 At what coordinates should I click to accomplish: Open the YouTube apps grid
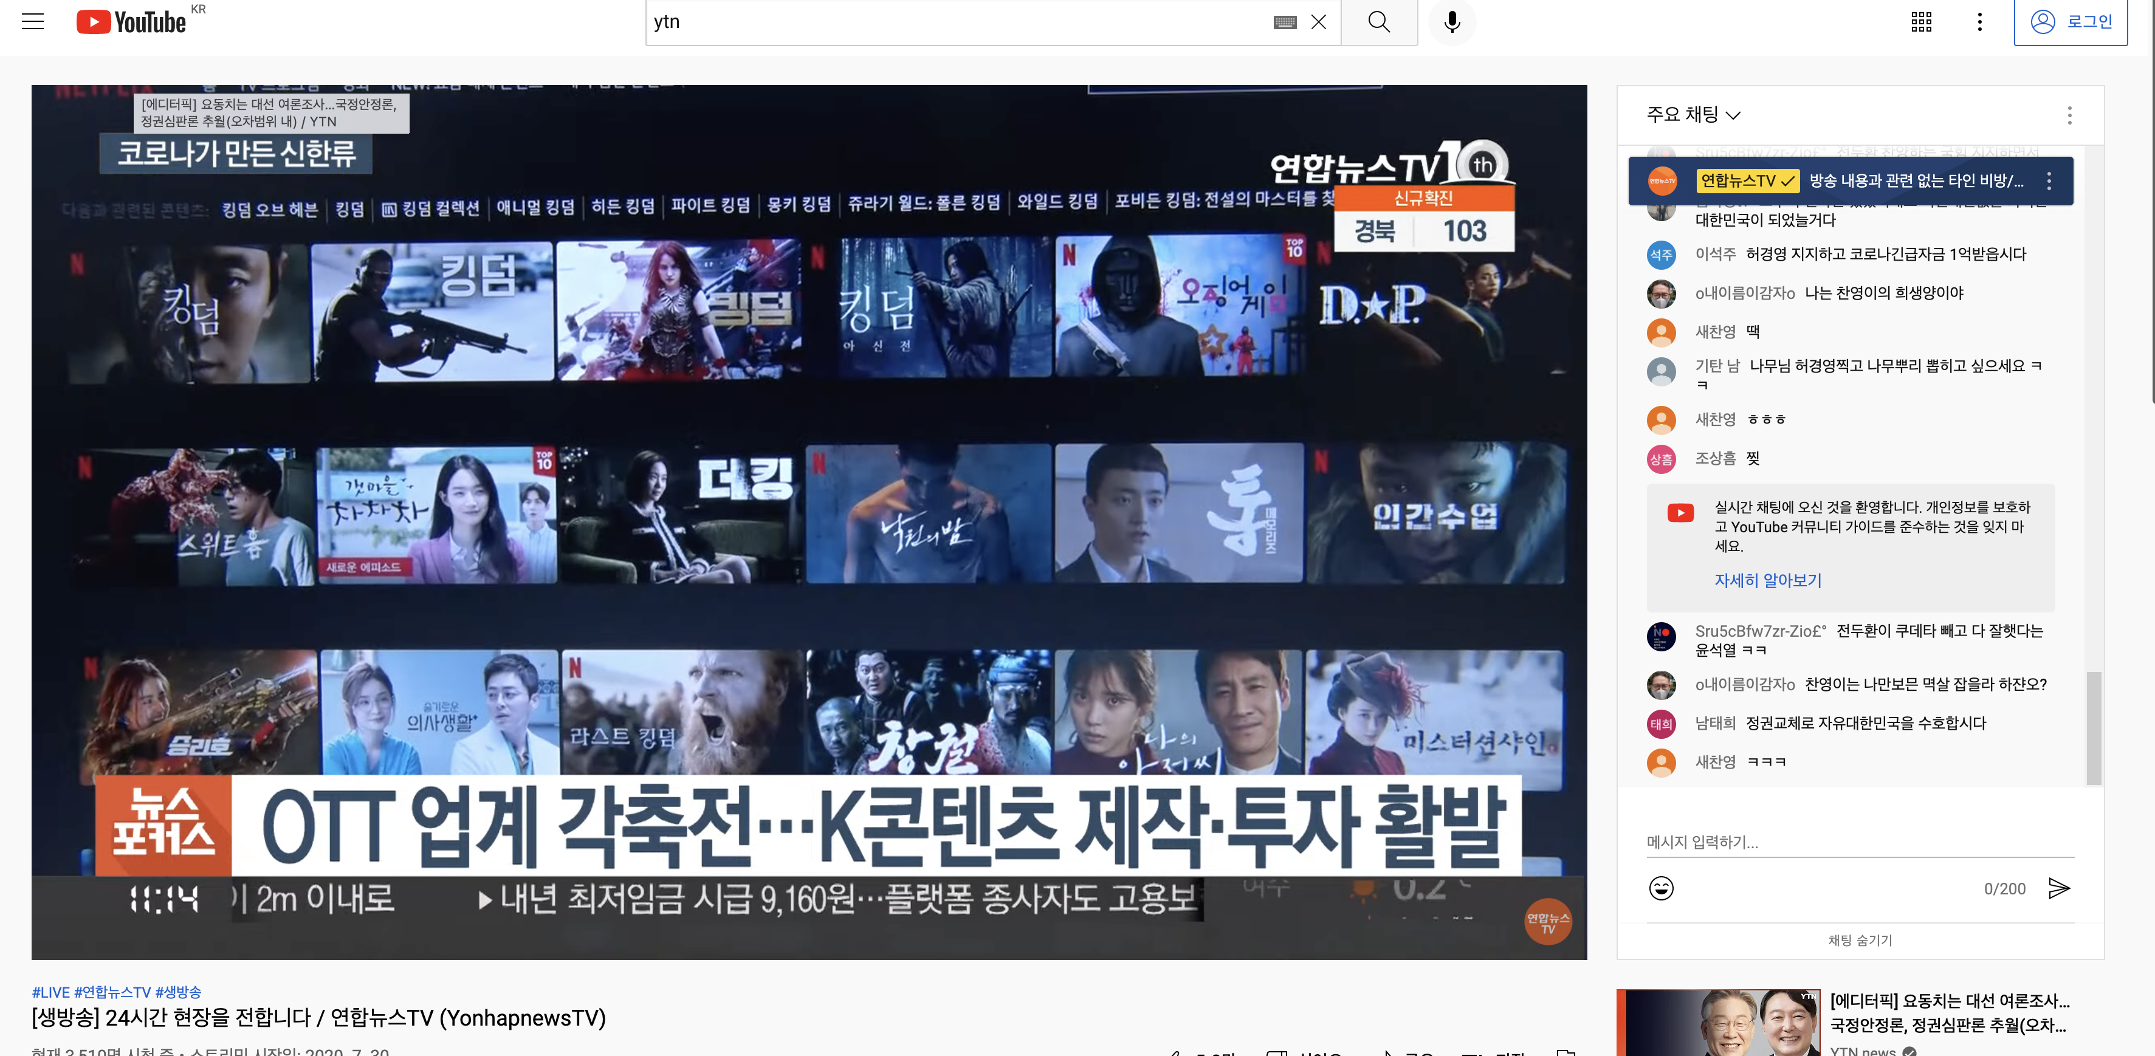[1921, 22]
